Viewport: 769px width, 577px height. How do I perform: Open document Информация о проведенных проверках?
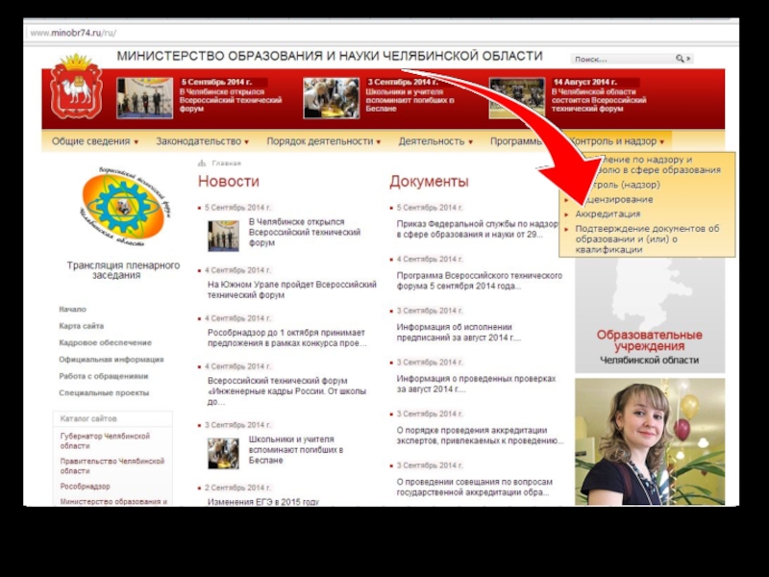tap(476, 384)
